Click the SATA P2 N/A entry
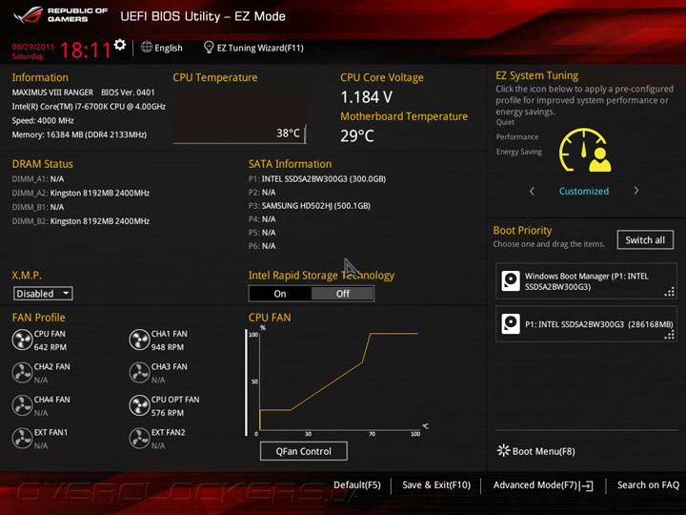Screen dimensions: 686x515 (x=262, y=193)
